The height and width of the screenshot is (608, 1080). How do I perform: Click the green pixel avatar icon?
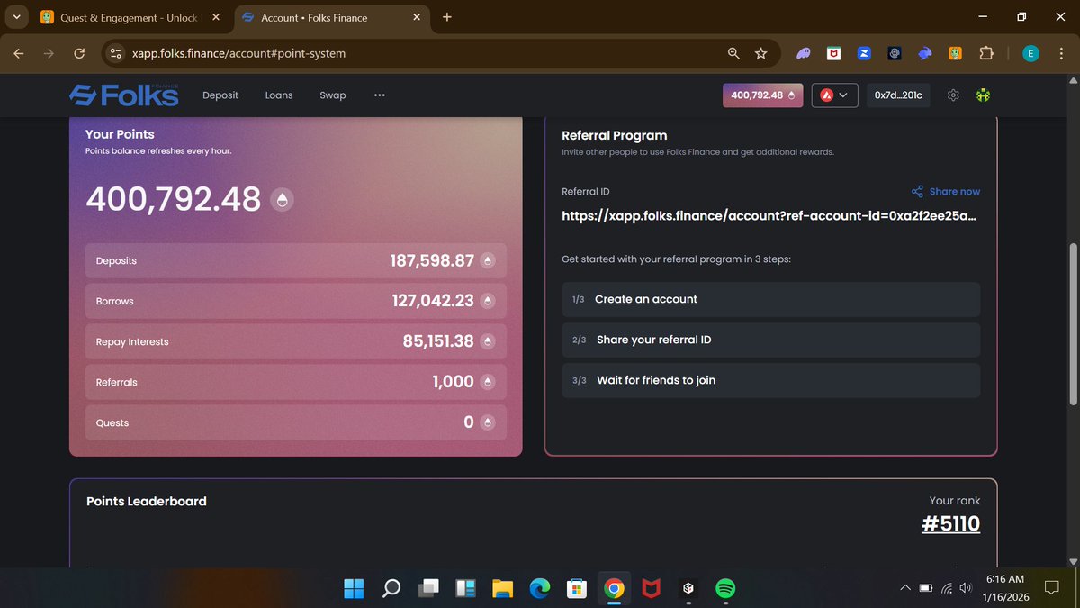click(x=984, y=95)
